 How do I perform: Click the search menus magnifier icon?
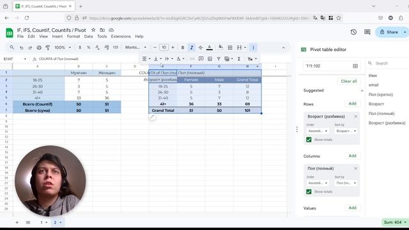coord(12,47)
